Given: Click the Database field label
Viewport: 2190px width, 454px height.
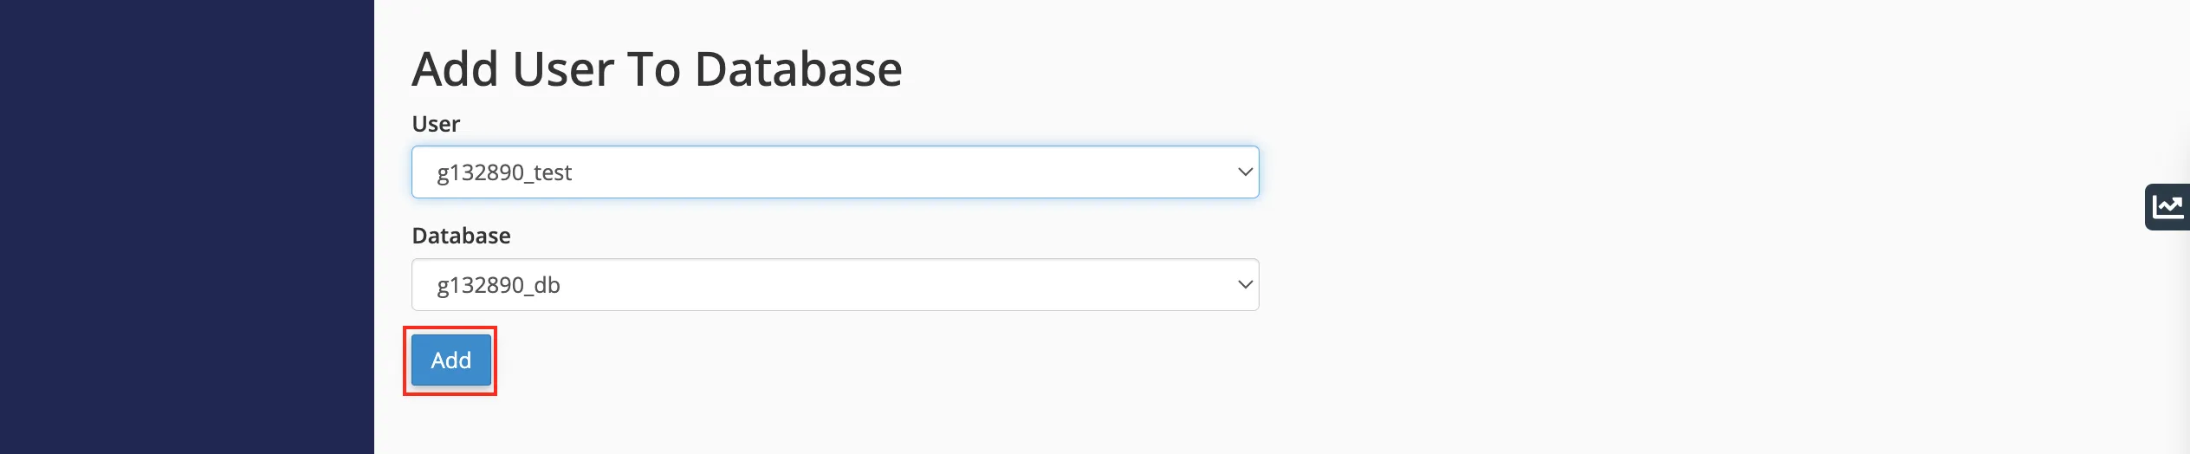Looking at the screenshot, I should (461, 236).
